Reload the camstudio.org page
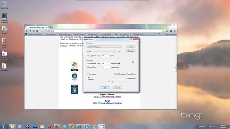Screen dimensions: 230x129 point(33,31)
